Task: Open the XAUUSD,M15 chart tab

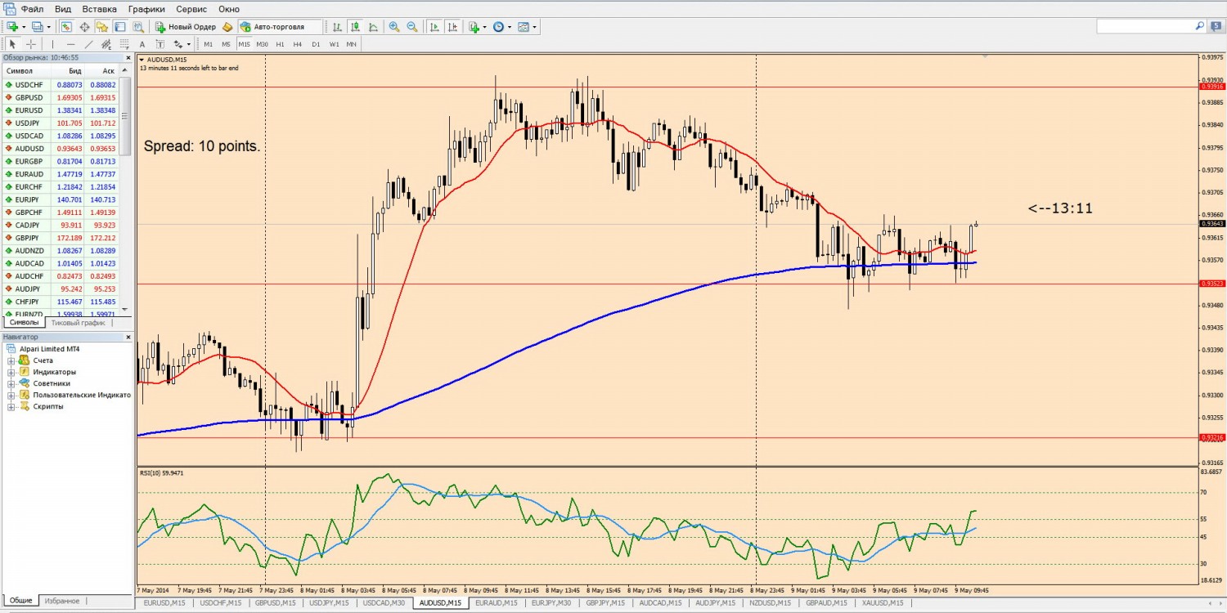Action: tap(883, 603)
